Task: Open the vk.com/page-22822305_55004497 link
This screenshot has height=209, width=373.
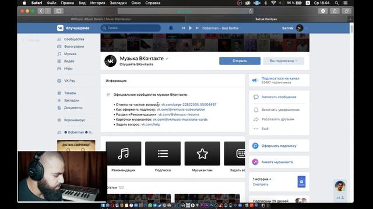Action: tap(189, 105)
